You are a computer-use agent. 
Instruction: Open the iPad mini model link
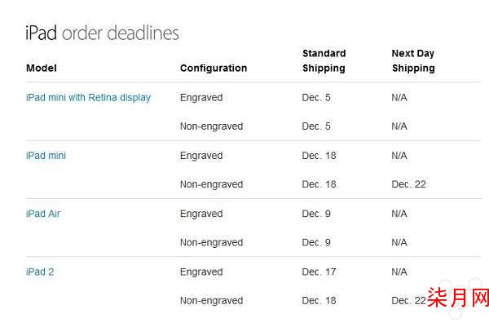(46, 156)
